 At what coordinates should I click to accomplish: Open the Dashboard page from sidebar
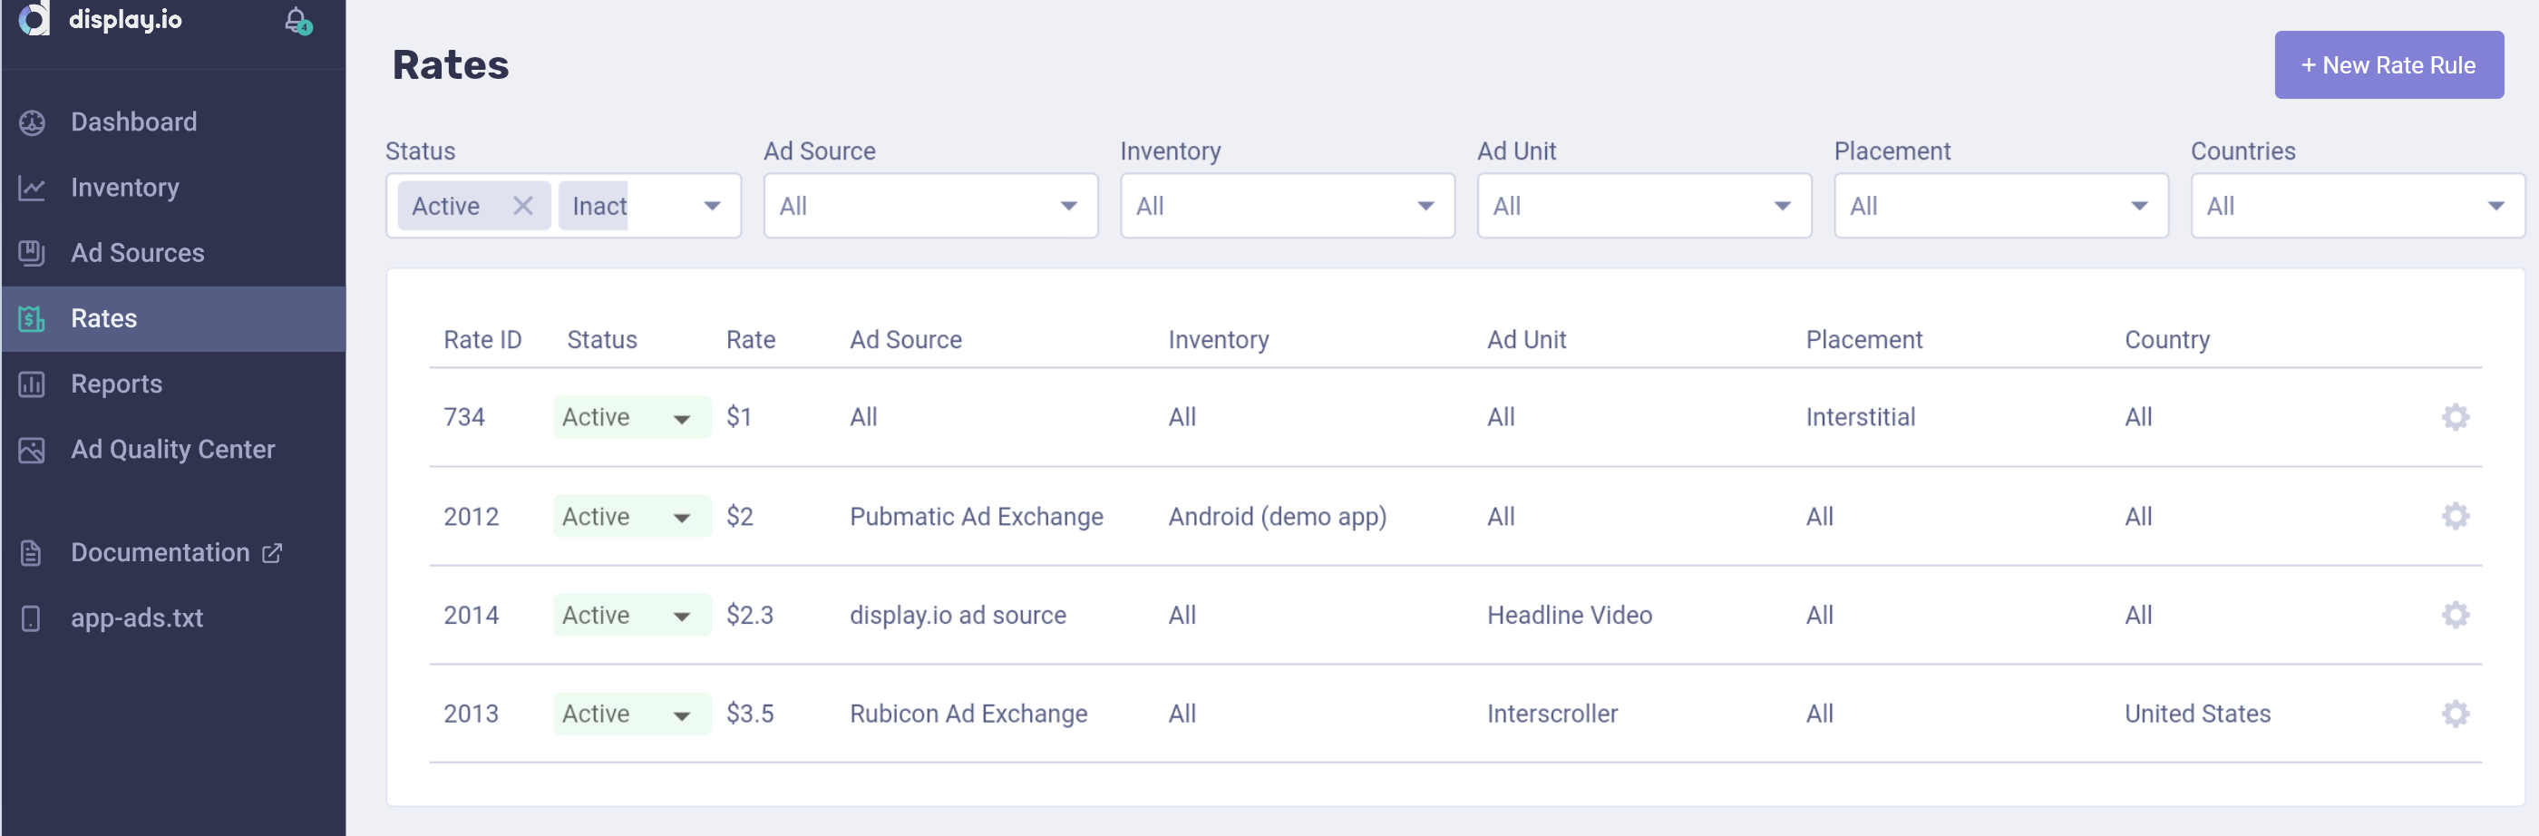coord(133,122)
